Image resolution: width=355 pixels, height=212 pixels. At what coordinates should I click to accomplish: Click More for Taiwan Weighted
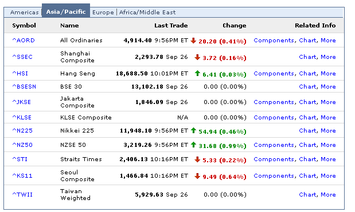328,194
